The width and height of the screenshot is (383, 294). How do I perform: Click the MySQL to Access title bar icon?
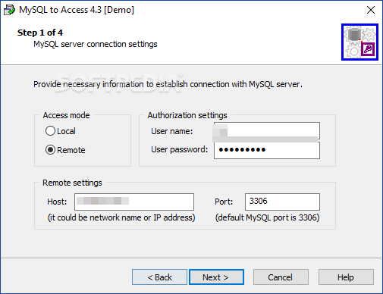pyautogui.click(x=9, y=10)
